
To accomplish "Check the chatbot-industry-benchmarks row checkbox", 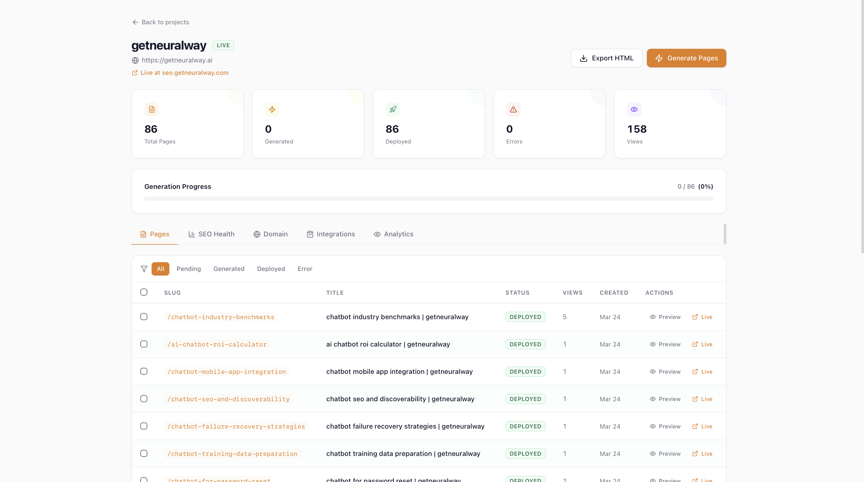I will point(144,317).
